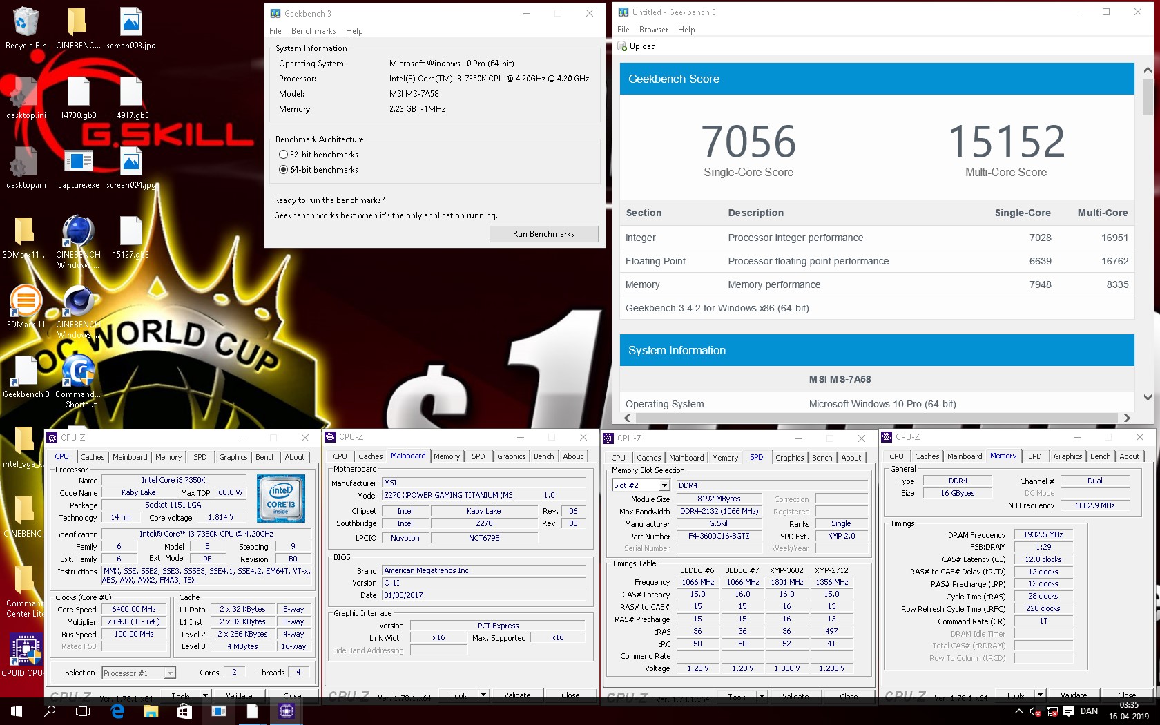Click the Upload icon in Geekbench results
Viewport: 1160px width, 725px height.
[622, 46]
